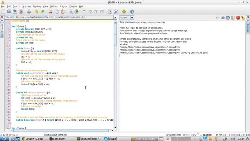Screen dimensions: 250x141
Task: Cut the selection with the scissors icon
Action: click(51, 12)
